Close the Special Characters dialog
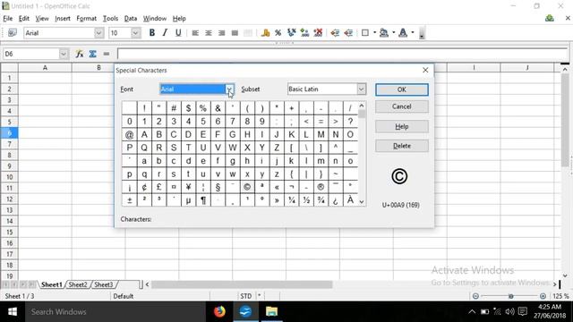Image resolution: width=573 pixels, height=322 pixels. pos(425,70)
